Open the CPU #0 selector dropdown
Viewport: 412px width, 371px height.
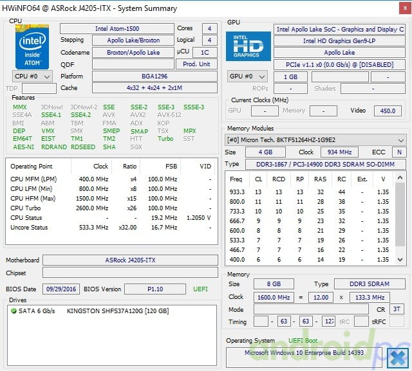(32, 77)
